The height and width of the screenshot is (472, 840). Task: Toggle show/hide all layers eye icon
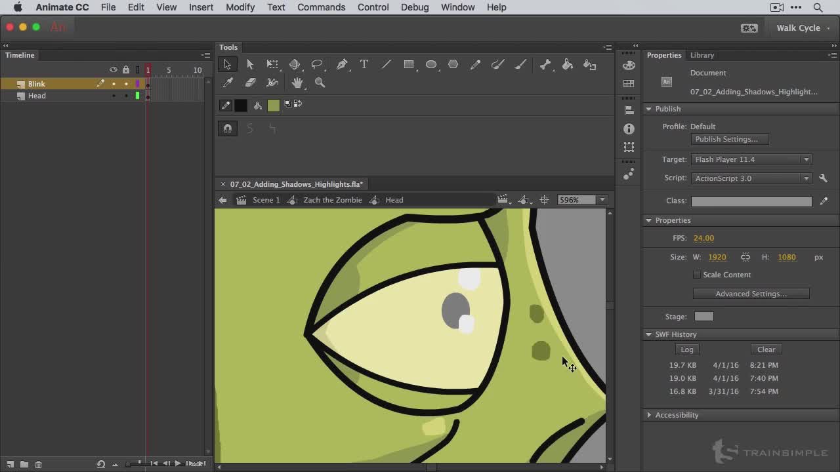[114, 69]
